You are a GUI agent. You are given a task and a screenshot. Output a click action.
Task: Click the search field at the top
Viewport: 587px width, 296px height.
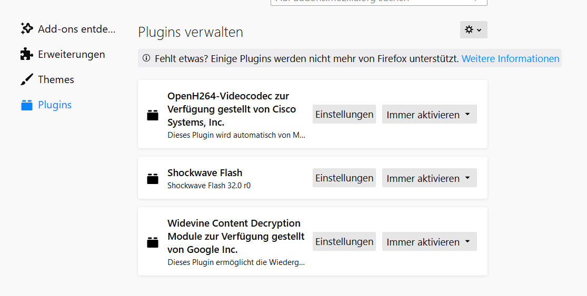pos(379,2)
